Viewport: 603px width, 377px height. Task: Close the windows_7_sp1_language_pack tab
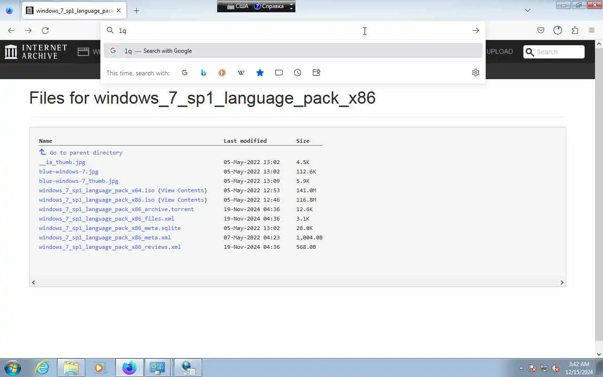click(x=119, y=10)
